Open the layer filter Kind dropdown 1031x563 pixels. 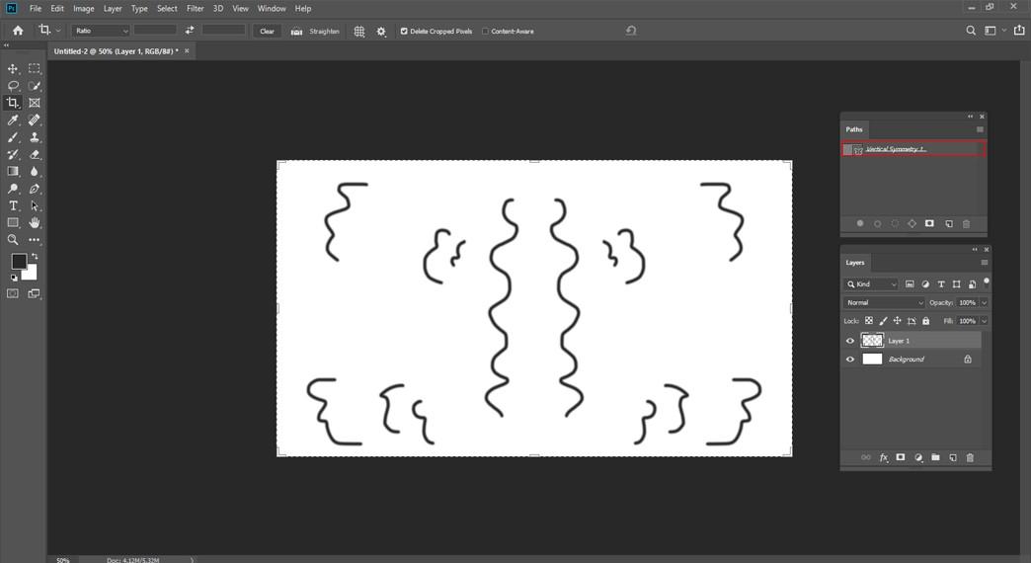pos(871,284)
